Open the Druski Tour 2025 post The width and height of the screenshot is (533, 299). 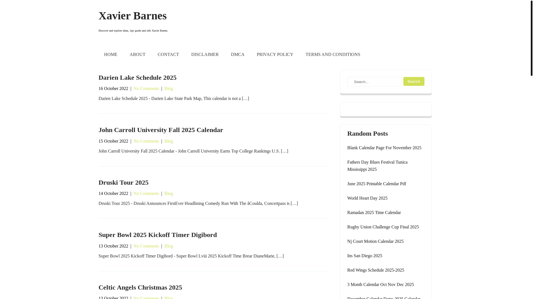coord(124,182)
